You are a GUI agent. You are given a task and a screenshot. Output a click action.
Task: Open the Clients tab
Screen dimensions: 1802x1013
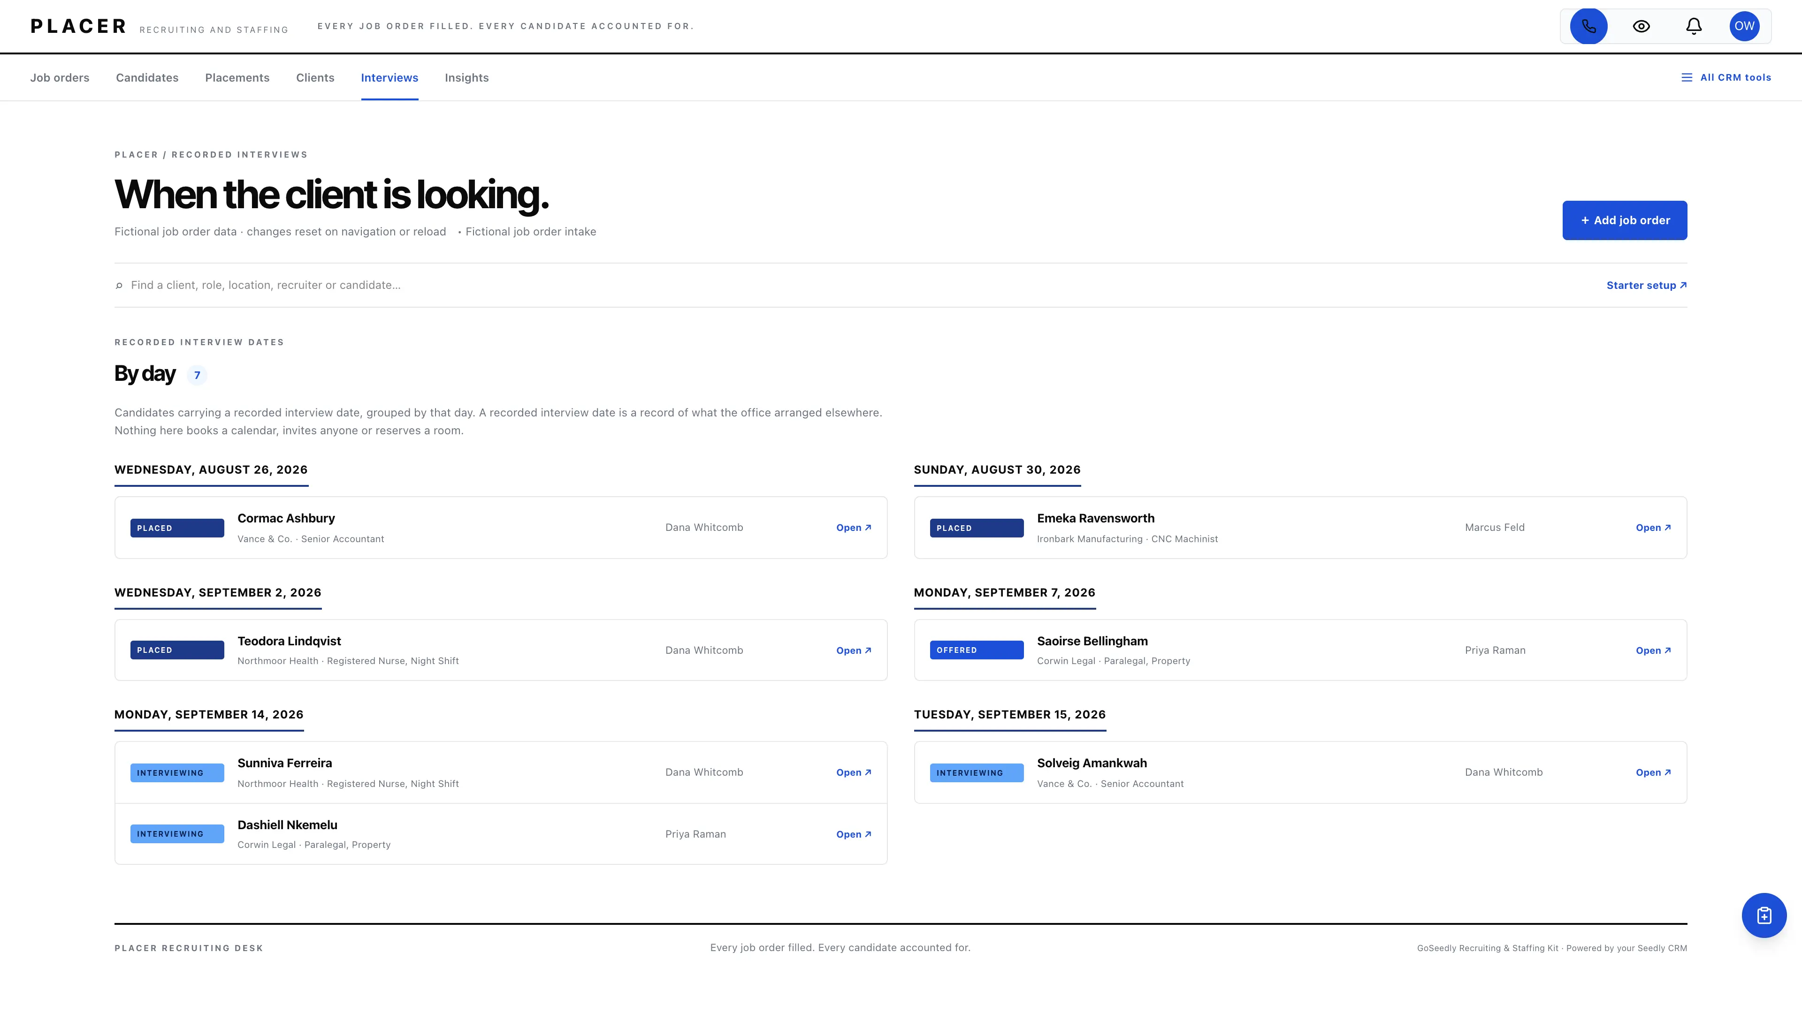click(x=315, y=77)
